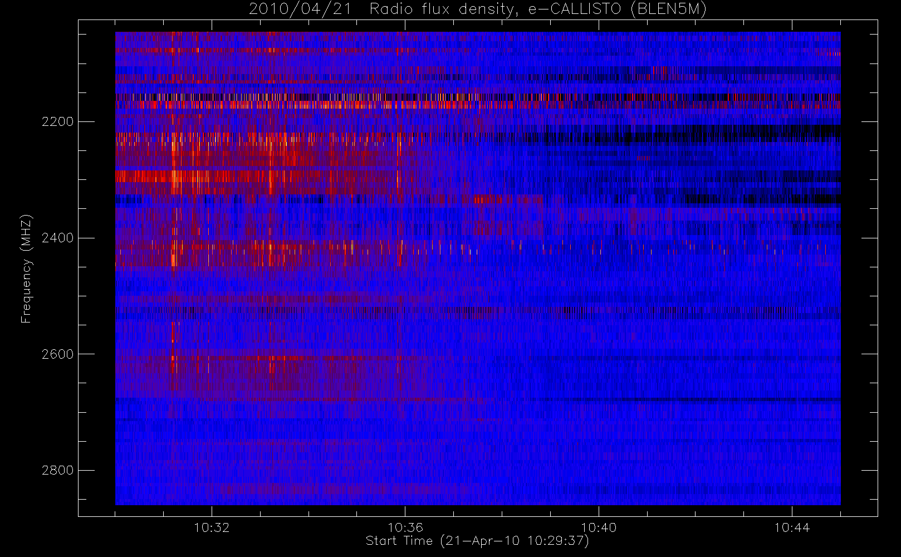Click the 2600 frequency axis label

click(58, 354)
